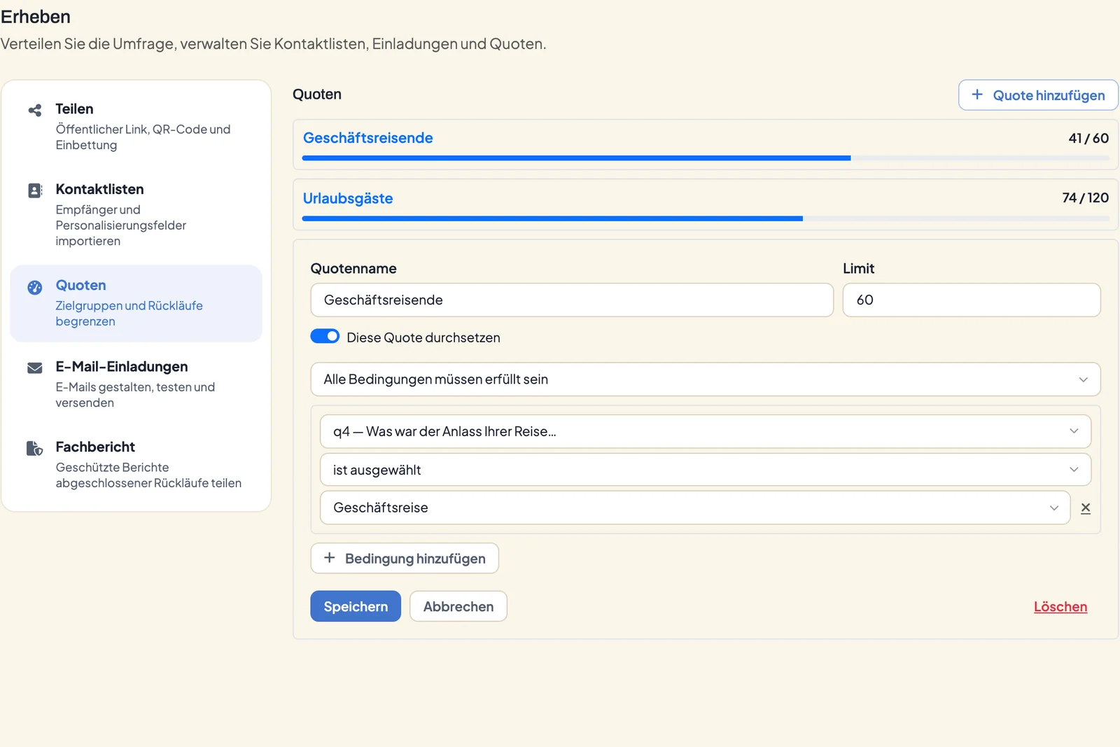Viewport: 1120px width, 747px height.
Task: Click the gauge icon beside Quoten
Action: point(34,287)
